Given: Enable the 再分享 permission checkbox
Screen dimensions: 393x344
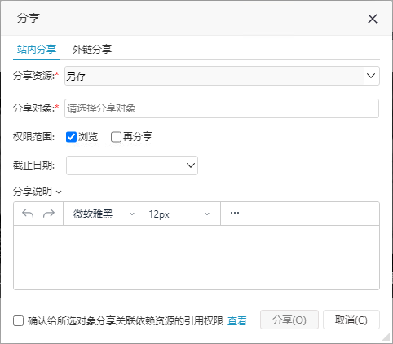Looking at the screenshot, I should (116, 137).
